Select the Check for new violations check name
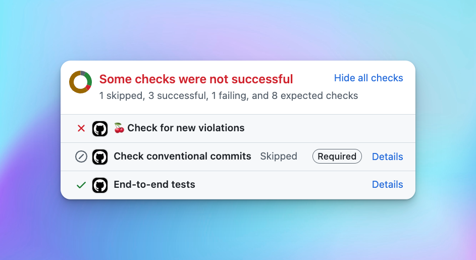 coord(186,128)
